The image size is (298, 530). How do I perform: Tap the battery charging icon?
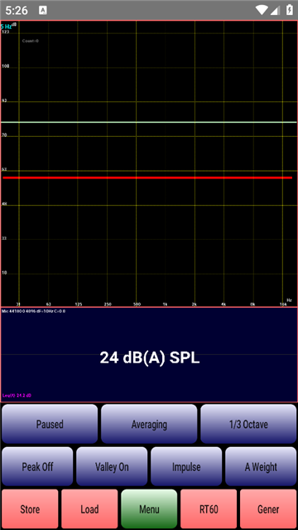point(290,10)
